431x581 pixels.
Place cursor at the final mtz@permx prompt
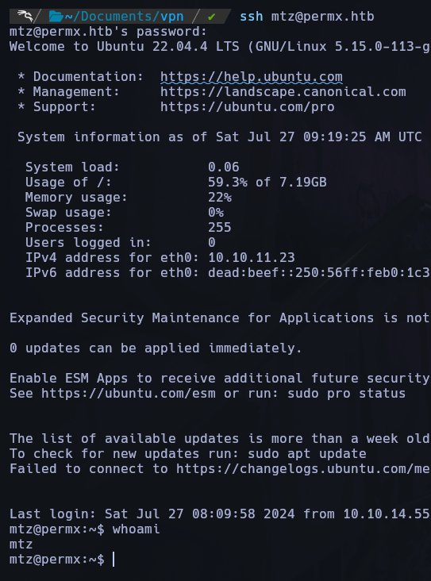coord(114,560)
